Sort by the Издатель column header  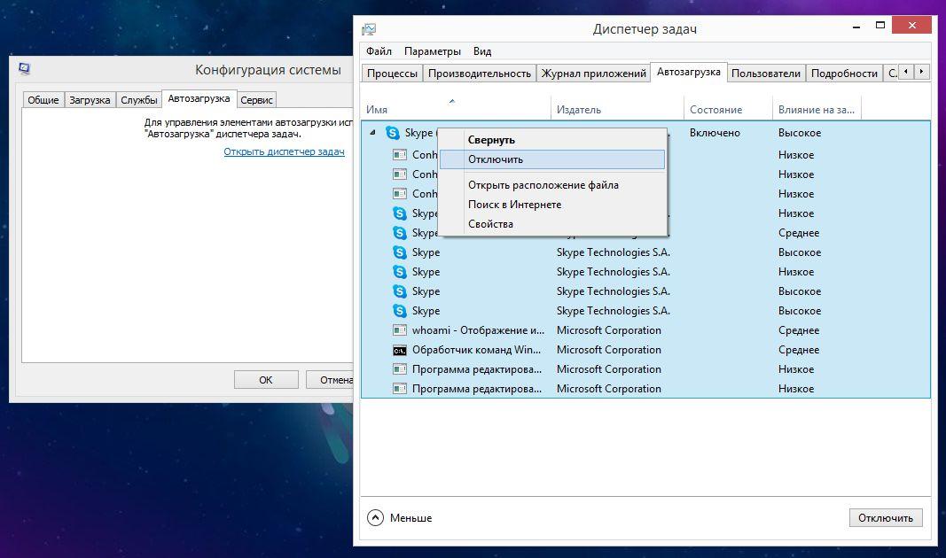[x=617, y=109]
